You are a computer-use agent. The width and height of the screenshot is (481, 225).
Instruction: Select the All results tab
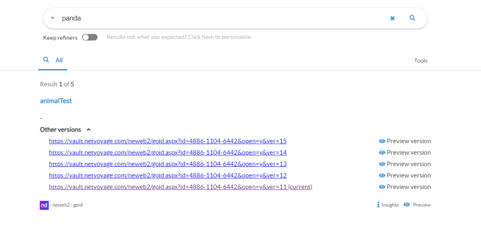pyautogui.click(x=54, y=60)
